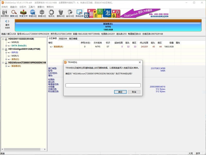Choose the 格式化 (Format) toolbar icon
The height and width of the screenshot is (155, 206).
[x=51, y=13]
